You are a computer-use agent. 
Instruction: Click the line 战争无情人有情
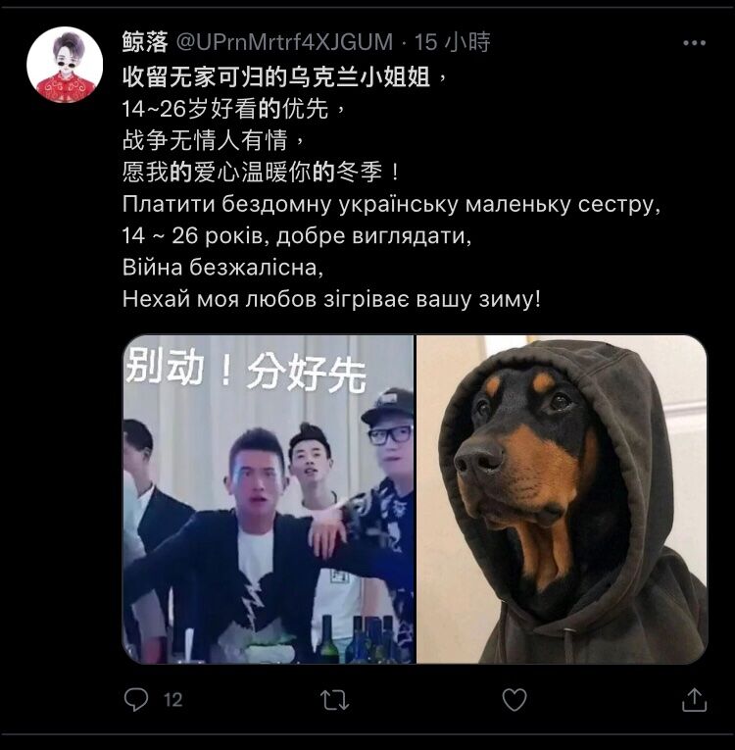coord(214,140)
